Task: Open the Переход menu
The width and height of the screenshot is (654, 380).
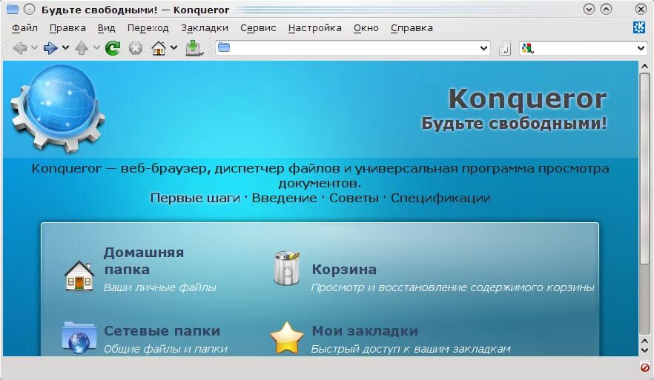Action: [x=148, y=28]
